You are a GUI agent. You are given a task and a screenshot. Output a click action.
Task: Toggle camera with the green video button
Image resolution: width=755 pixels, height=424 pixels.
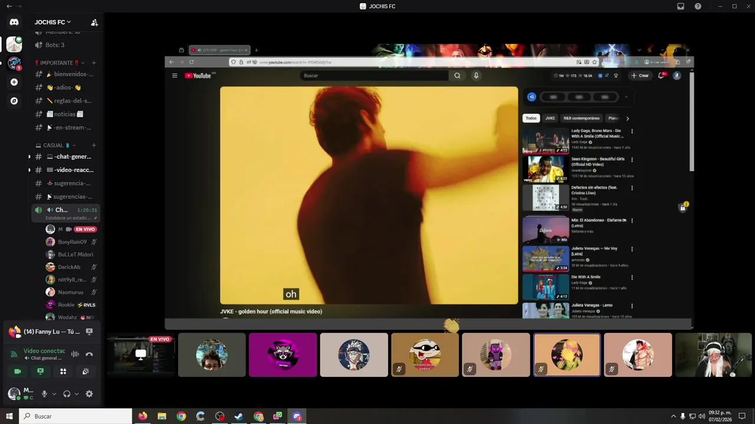[18, 371]
